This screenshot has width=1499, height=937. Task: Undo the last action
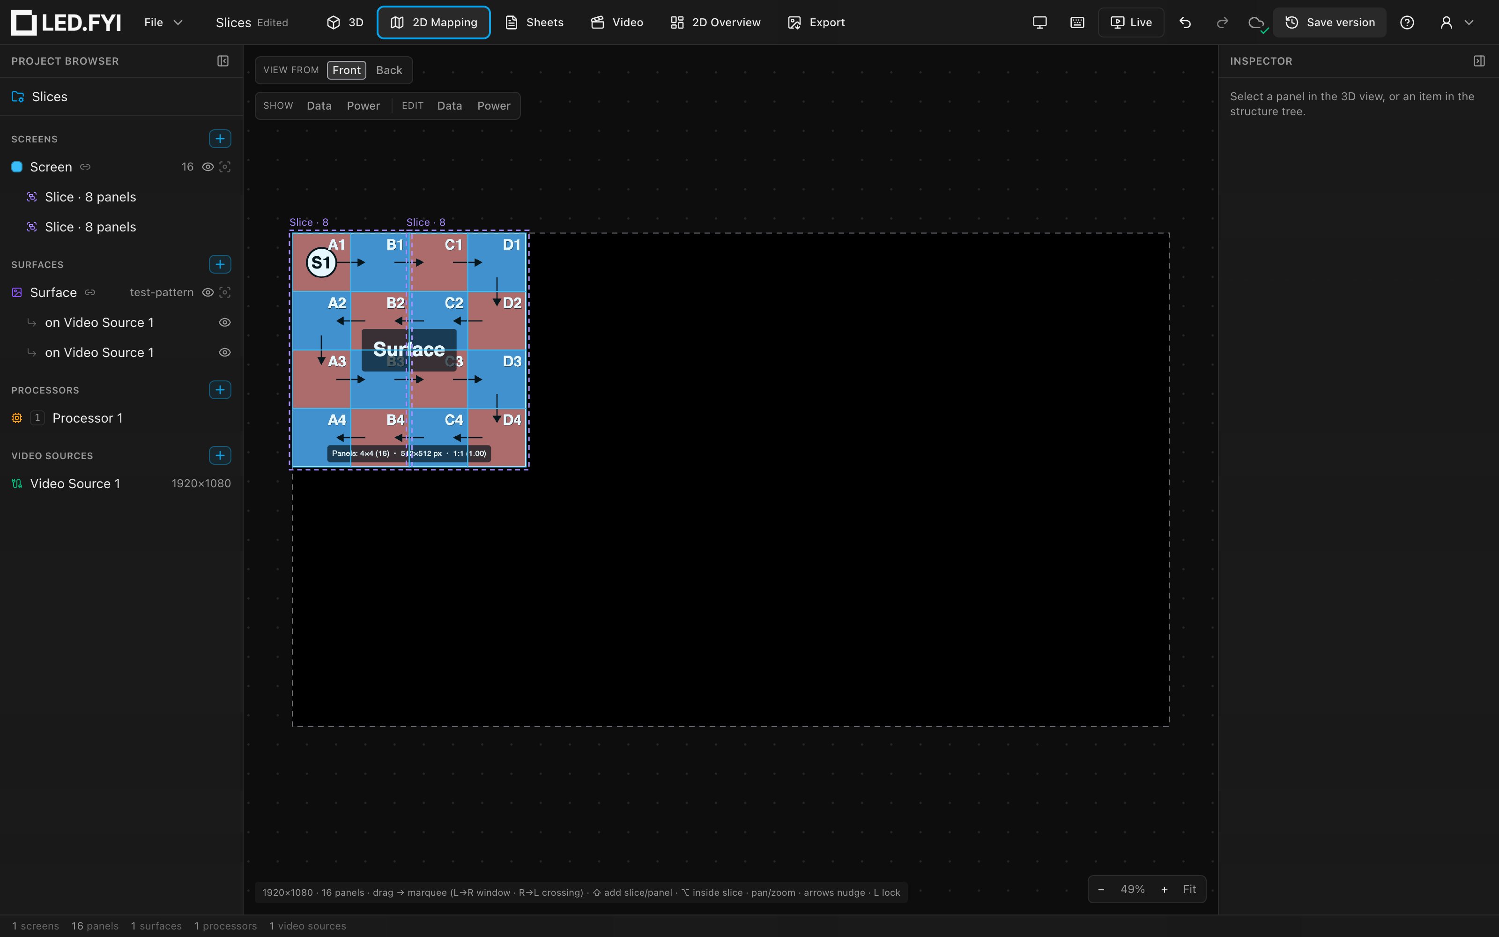[1185, 22]
